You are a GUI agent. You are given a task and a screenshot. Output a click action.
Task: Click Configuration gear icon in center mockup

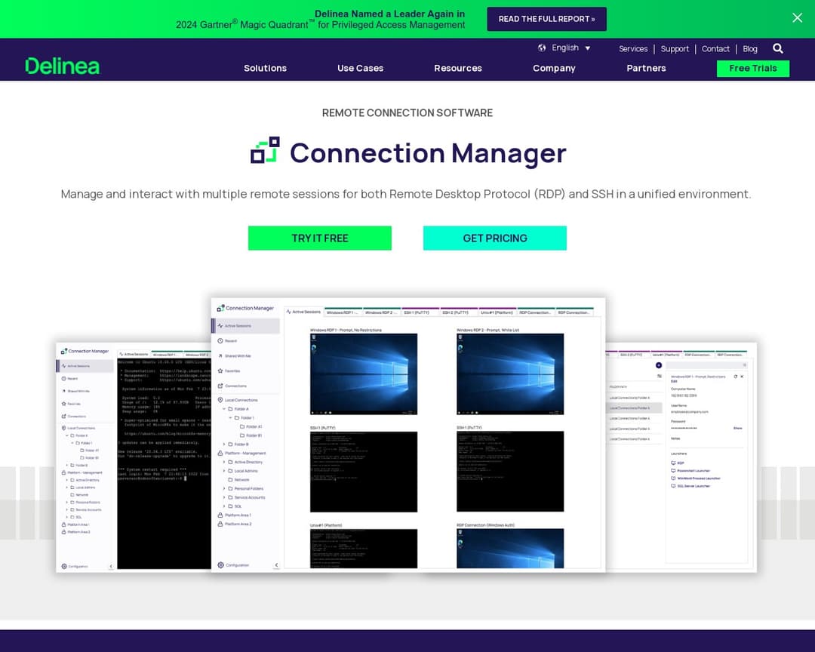pos(221,565)
